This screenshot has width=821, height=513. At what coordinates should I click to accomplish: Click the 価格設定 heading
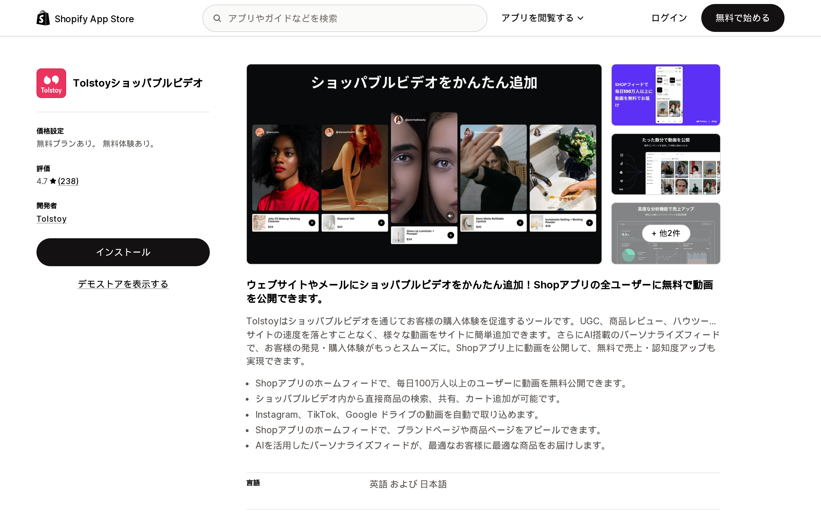click(50, 131)
